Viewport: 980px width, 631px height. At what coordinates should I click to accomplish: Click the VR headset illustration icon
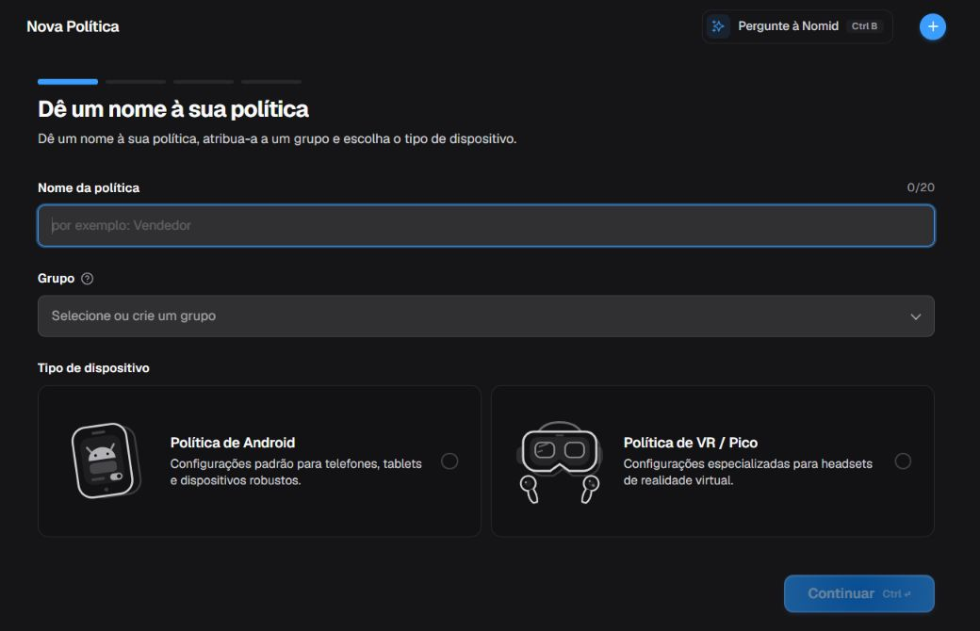click(560, 461)
